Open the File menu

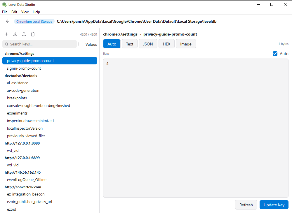(5, 12)
